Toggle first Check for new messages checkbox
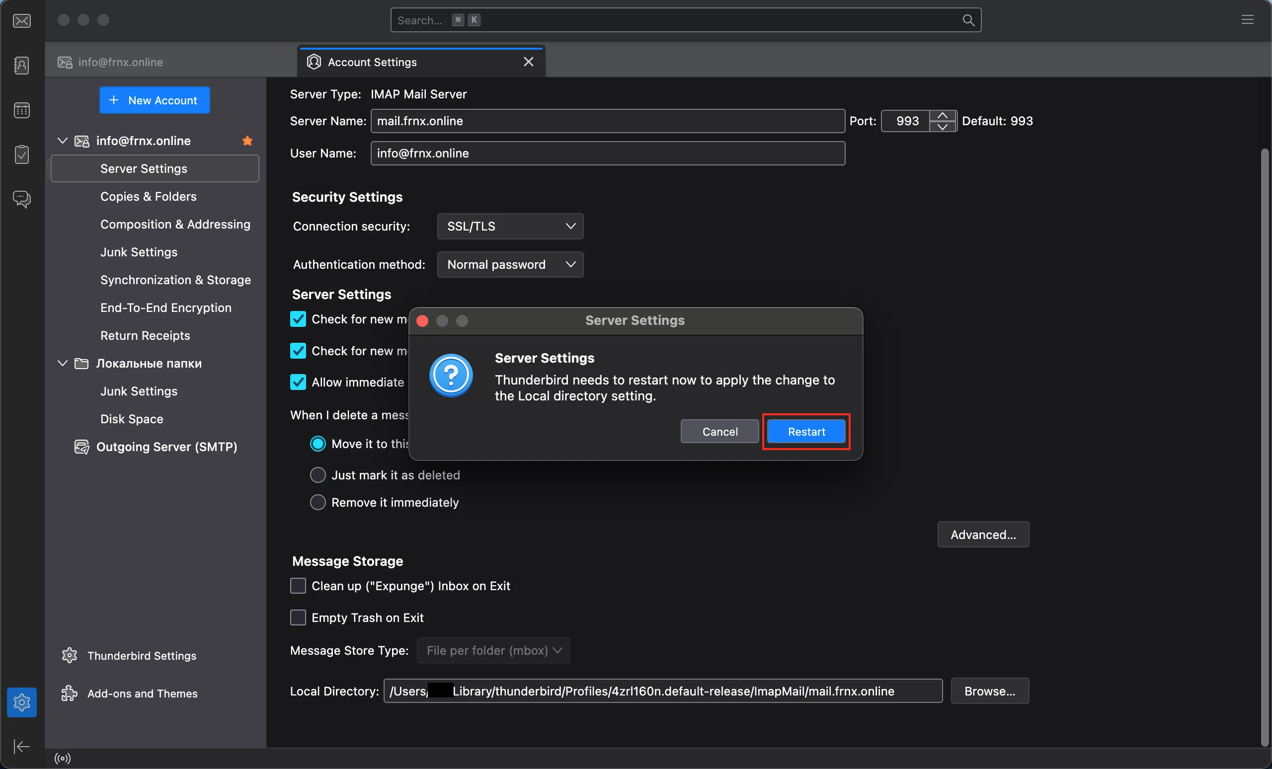 298,319
